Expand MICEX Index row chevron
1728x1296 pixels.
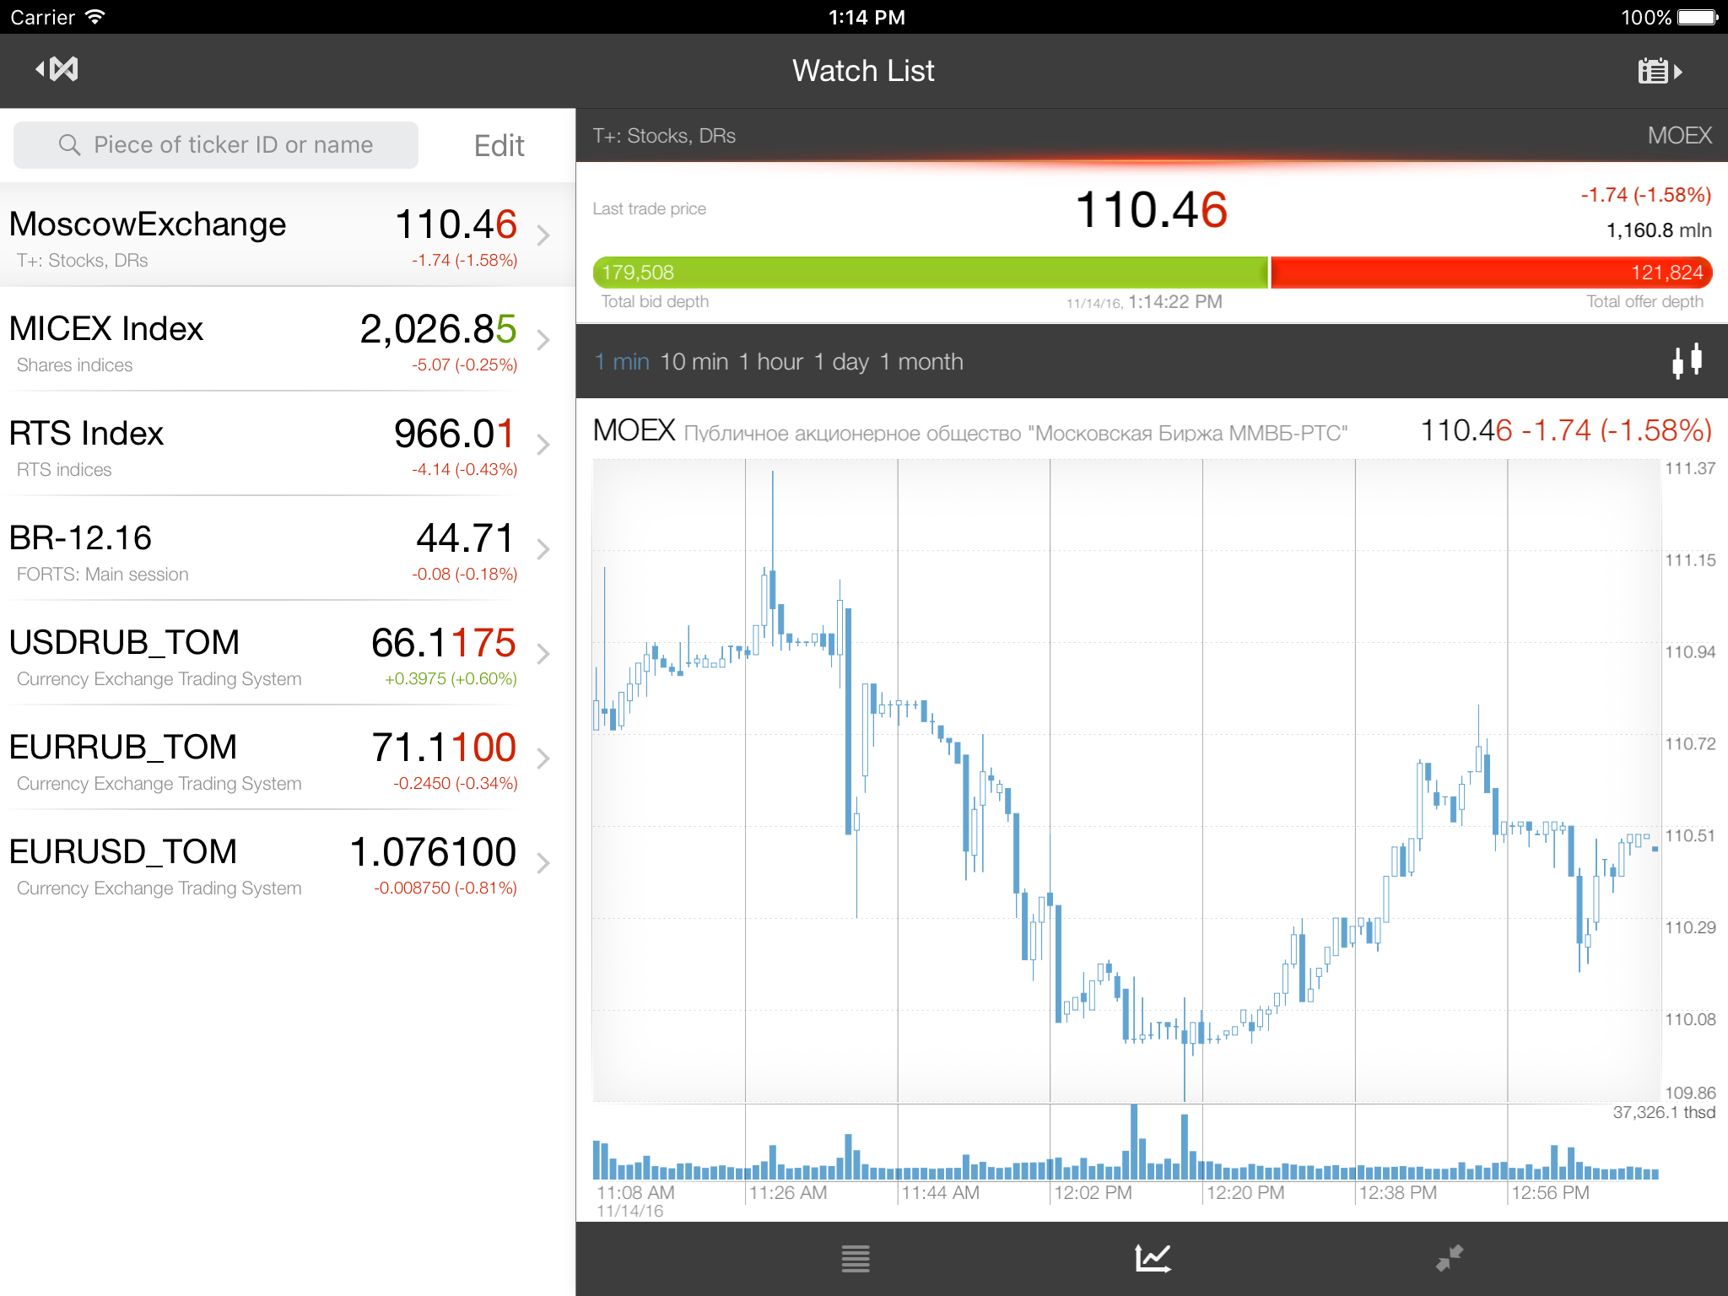click(x=543, y=340)
